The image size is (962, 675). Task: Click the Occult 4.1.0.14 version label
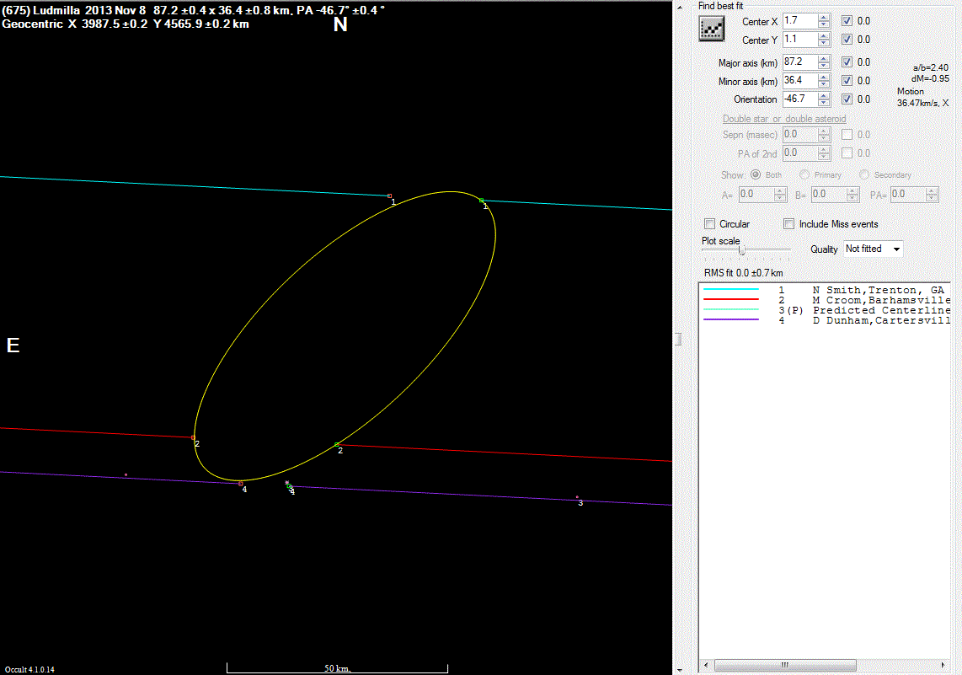[x=29, y=669]
